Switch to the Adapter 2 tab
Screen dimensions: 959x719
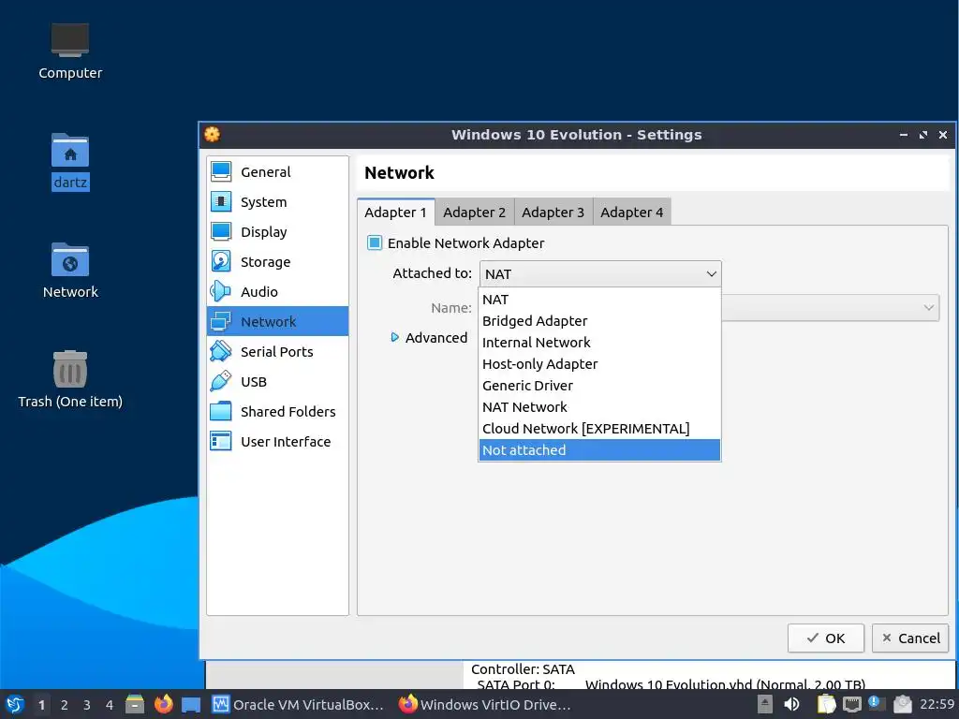point(474,213)
